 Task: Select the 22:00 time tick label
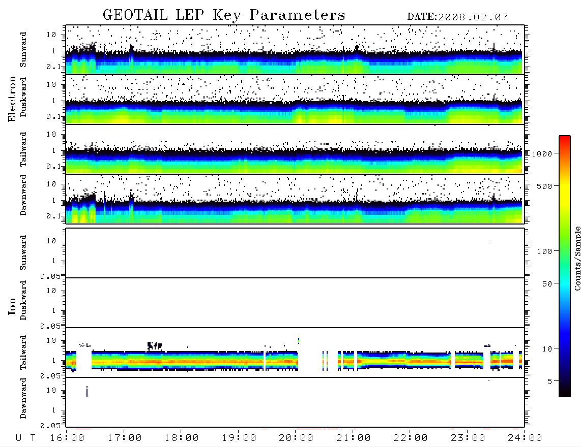click(411, 438)
